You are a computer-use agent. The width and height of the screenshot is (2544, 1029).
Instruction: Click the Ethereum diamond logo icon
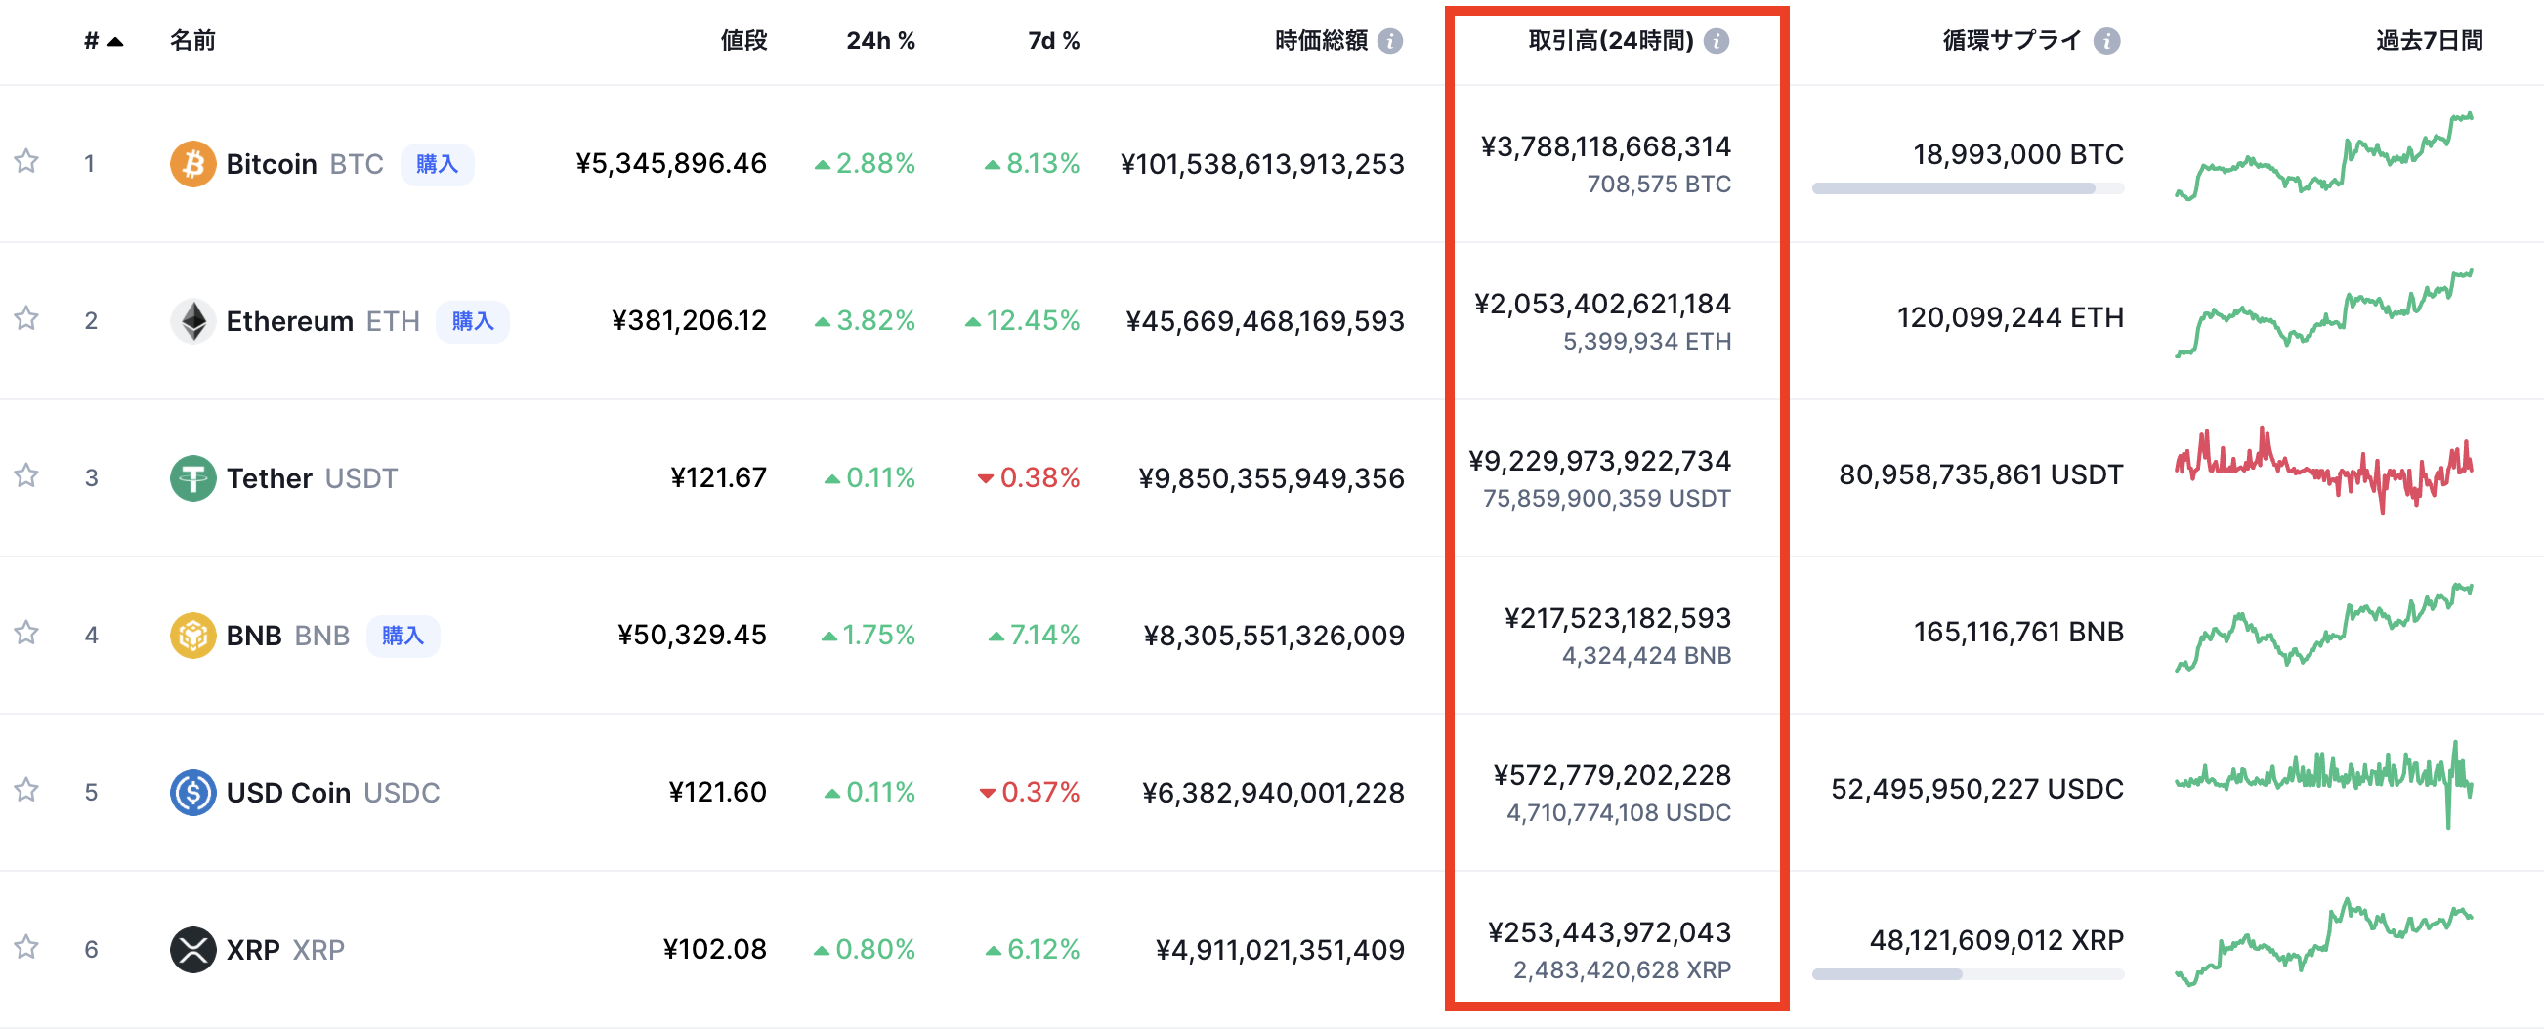192,320
